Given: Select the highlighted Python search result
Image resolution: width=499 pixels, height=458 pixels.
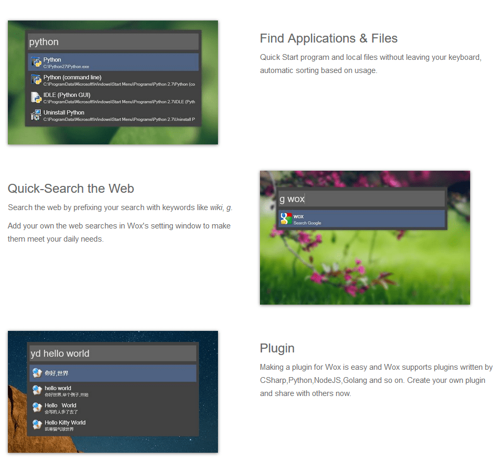Looking at the screenshot, I should coord(113,61).
